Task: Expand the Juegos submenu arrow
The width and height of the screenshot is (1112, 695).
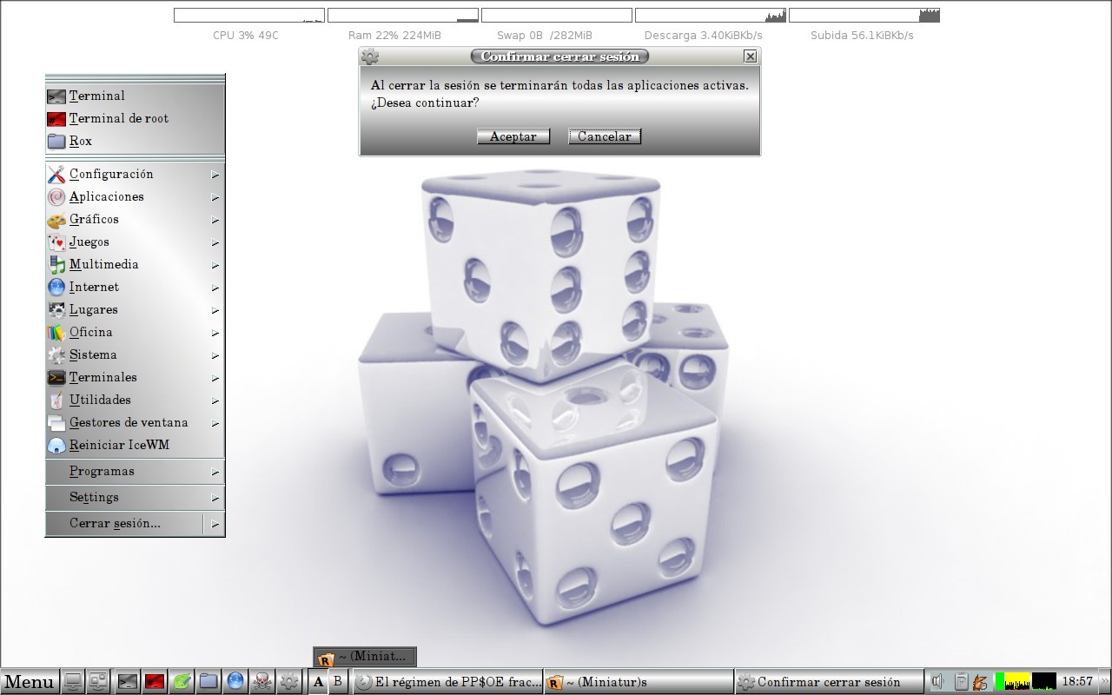Action: point(215,242)
